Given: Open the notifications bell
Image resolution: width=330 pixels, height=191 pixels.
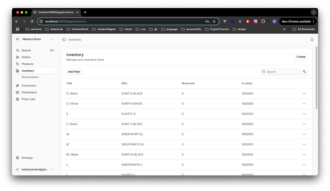Looking at the screenshot, I should (x=312, y=39).
